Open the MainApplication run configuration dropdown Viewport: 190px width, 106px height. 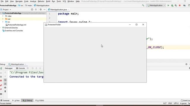[x=156, y=5]
